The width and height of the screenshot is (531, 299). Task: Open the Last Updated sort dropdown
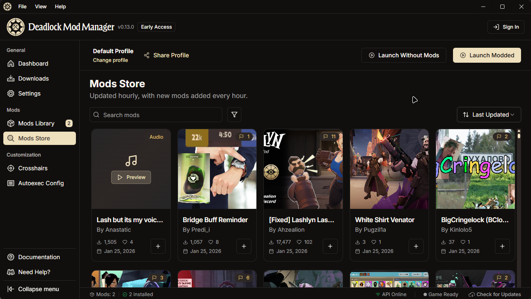[489, 115]
